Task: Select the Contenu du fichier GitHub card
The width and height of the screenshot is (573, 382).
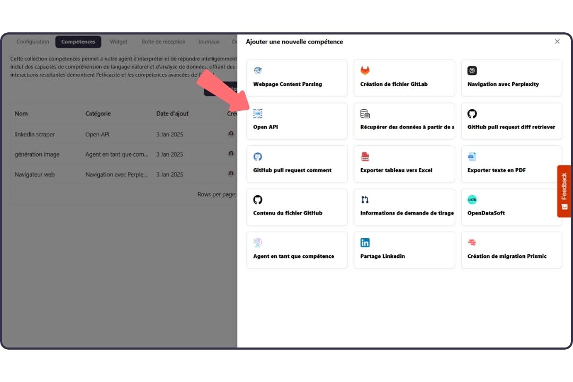Action: click(297, 207)
